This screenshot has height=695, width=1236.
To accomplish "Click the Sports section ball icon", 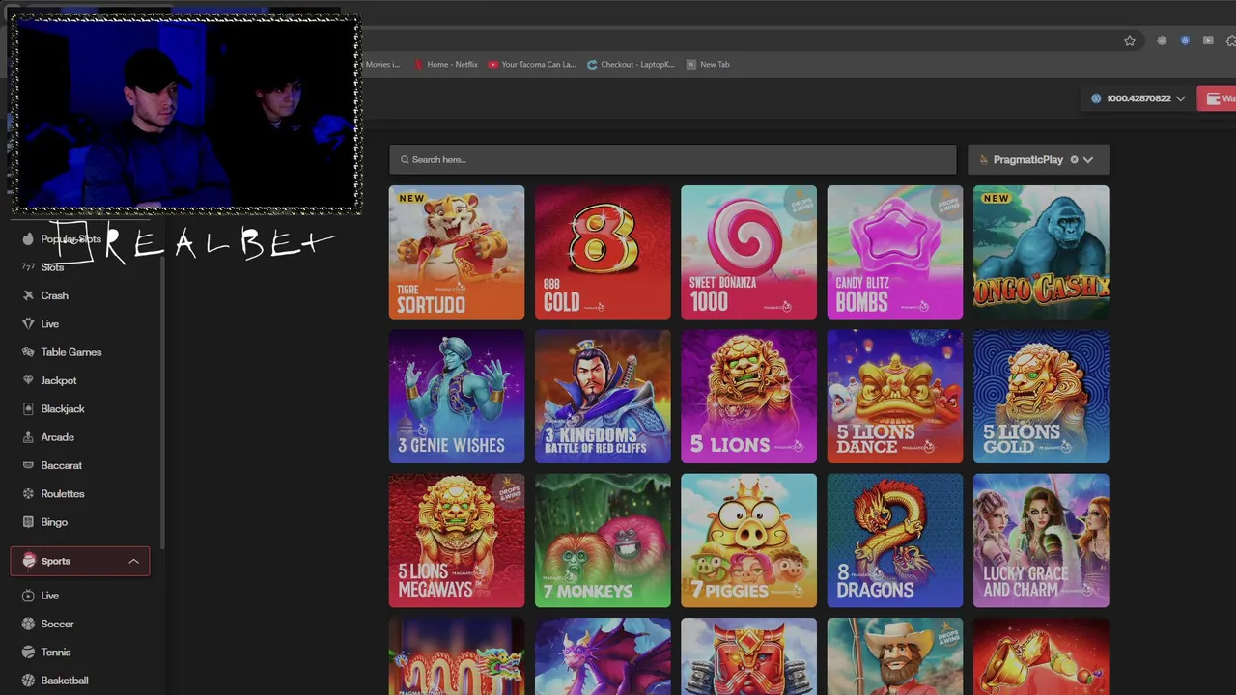I will point(29,561).
